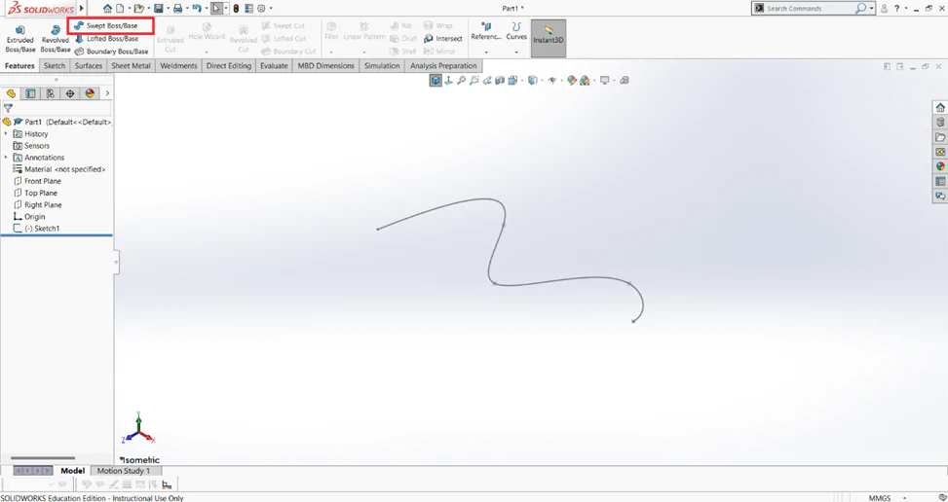The width and height of the screenshot is (948, 502).
Task: Open the Direct Editing tab
Action: coord(229,66)
